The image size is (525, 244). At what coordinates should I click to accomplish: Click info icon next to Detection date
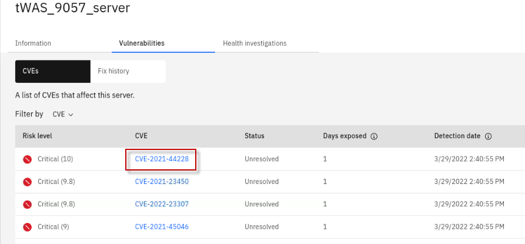pos(488,136)
